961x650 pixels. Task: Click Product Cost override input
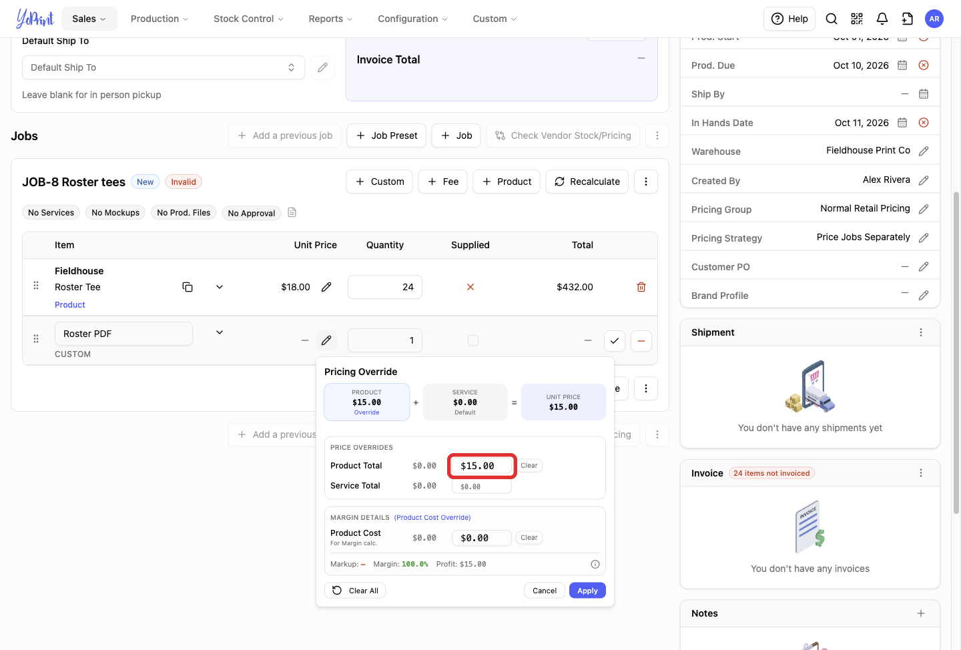point(482,538)
